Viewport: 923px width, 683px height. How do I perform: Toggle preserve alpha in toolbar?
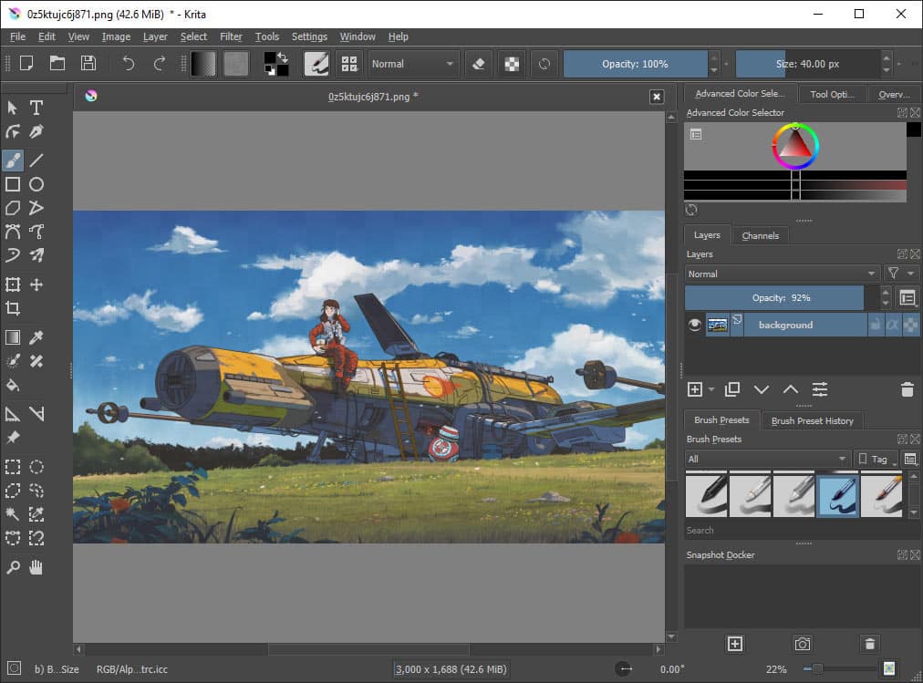point(512,64)
